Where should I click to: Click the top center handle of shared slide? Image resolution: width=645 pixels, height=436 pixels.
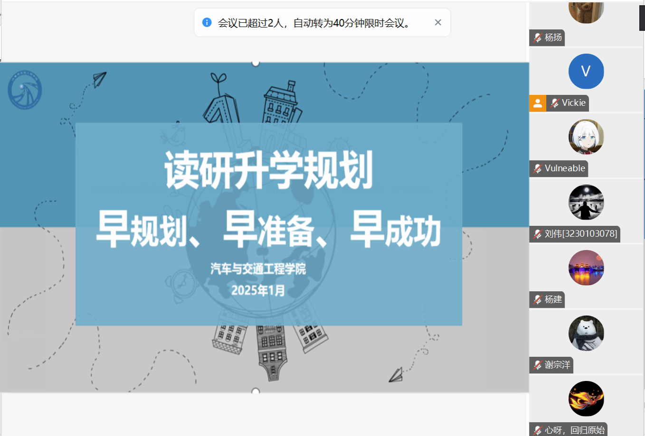coord(256,63)
